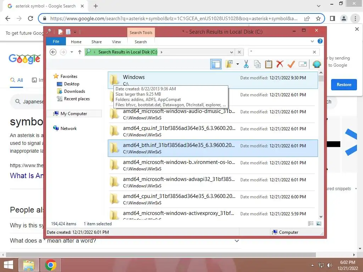Image resolution: width=363 pixels, height=272 pixels.
Task: Open Classic Shell settings shell icon
Action: click(317, 64)
